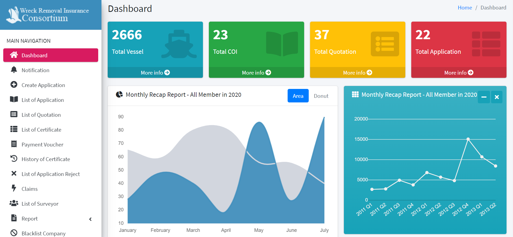Open the Dashboard menu item
The image size is (513, 237).
(x=51, y=55)
